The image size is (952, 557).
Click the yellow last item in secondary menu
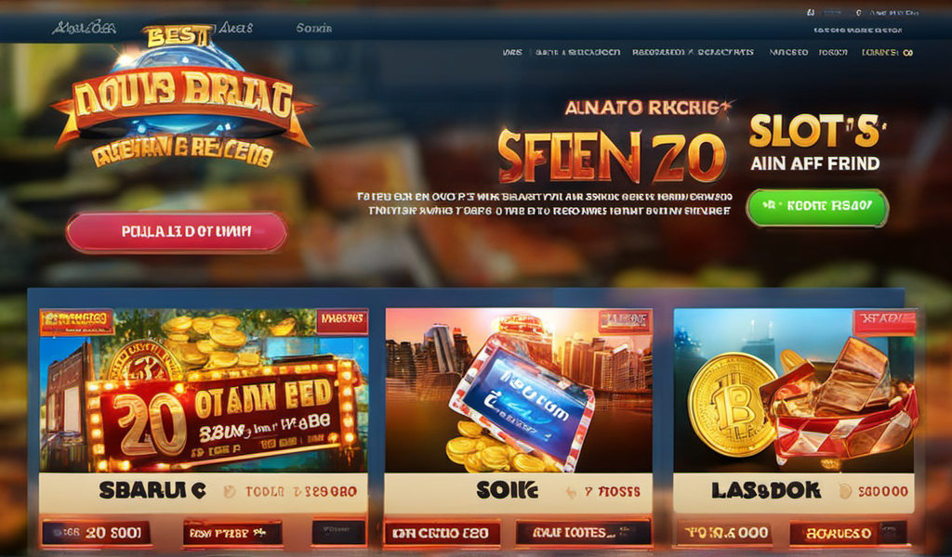click(x=887, y=53)
